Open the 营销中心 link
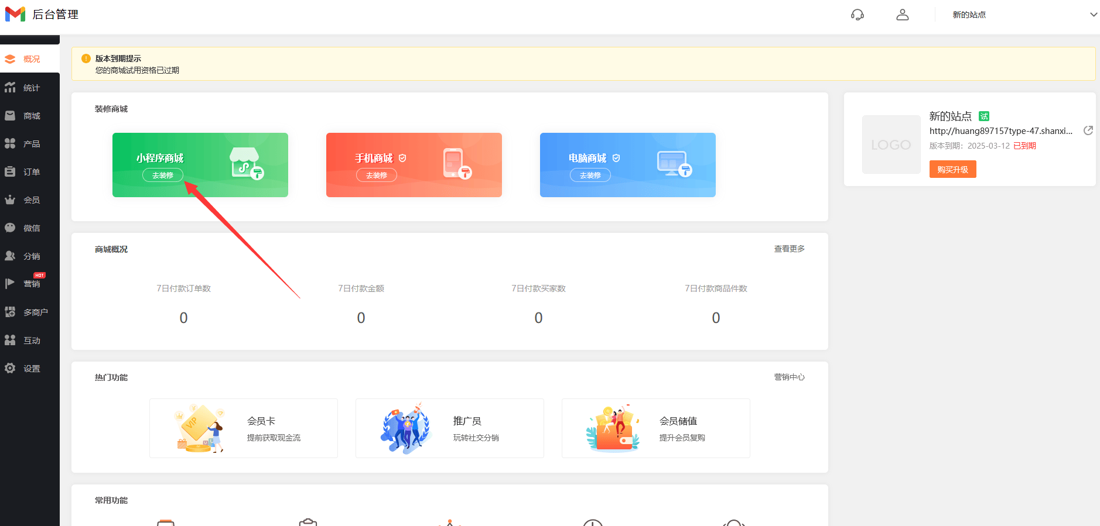Viewport: 1100px width, 526px height. (789, 377)
